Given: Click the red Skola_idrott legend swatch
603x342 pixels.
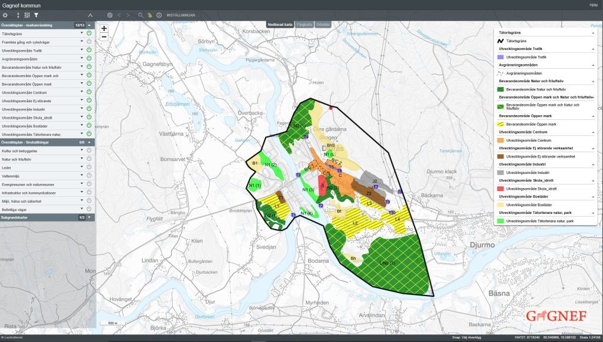Looking at the screenshot, I should 501,189.
